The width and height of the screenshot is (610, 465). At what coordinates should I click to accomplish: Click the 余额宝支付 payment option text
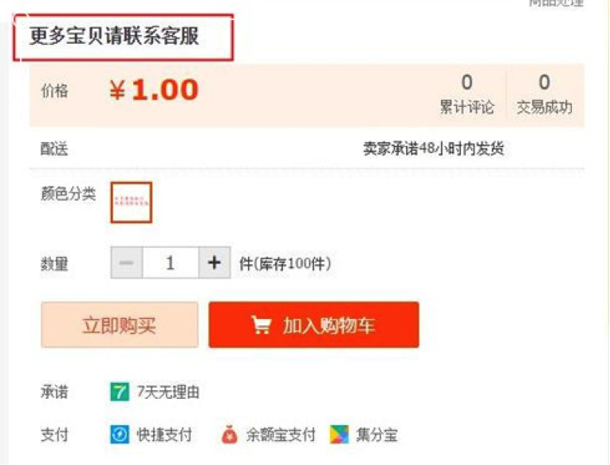tap(281, 435)
